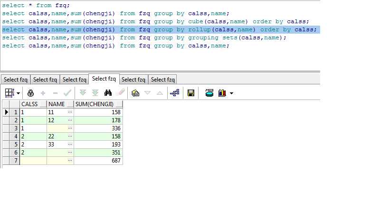Click the eraser clear record icon
Viewport: 389px width, 218px height.
tap(121, 93)
